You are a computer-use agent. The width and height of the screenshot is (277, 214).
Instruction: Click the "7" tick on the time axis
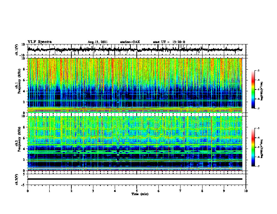coord(180,191)
